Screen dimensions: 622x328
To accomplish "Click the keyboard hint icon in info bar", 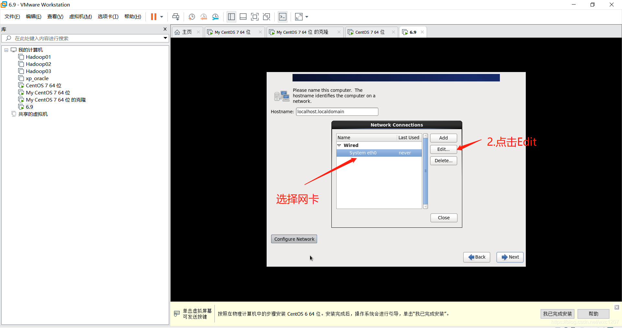I will click(x=177, y=313).
